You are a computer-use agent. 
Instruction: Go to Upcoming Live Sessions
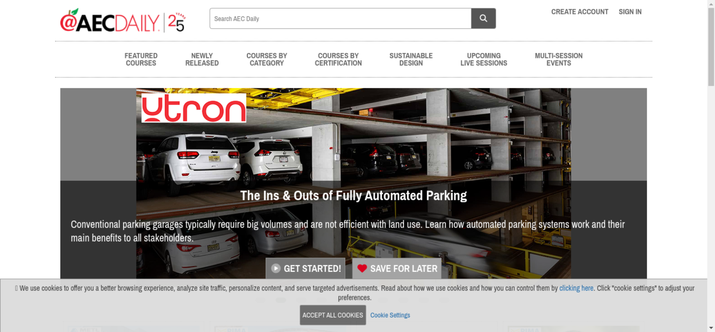[484, 59]
